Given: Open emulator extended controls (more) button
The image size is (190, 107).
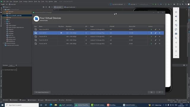Looking at the screenshot, I should click(176, 56).
